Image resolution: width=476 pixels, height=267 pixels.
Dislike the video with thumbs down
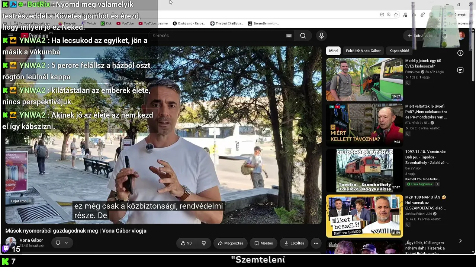pyautogui.click(x=204, y=243)
